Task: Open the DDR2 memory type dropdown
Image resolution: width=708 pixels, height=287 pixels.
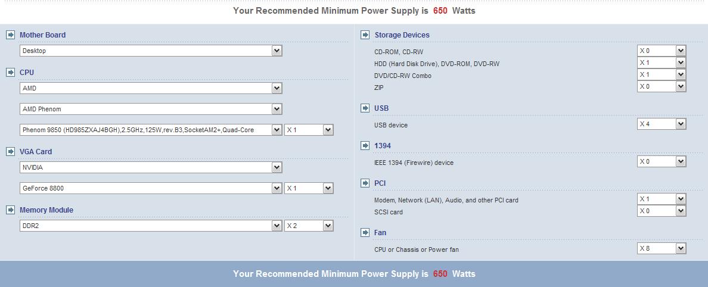Action: [x=277, y=226]
